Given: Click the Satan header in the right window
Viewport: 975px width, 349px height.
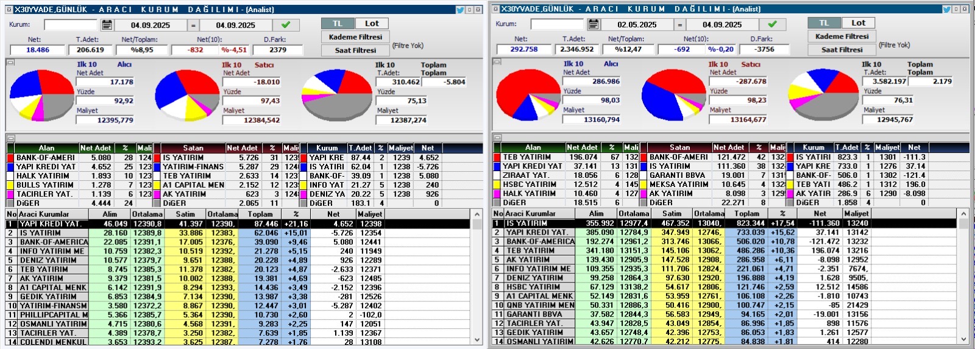Looking at the screenshot, I should 679,147.
